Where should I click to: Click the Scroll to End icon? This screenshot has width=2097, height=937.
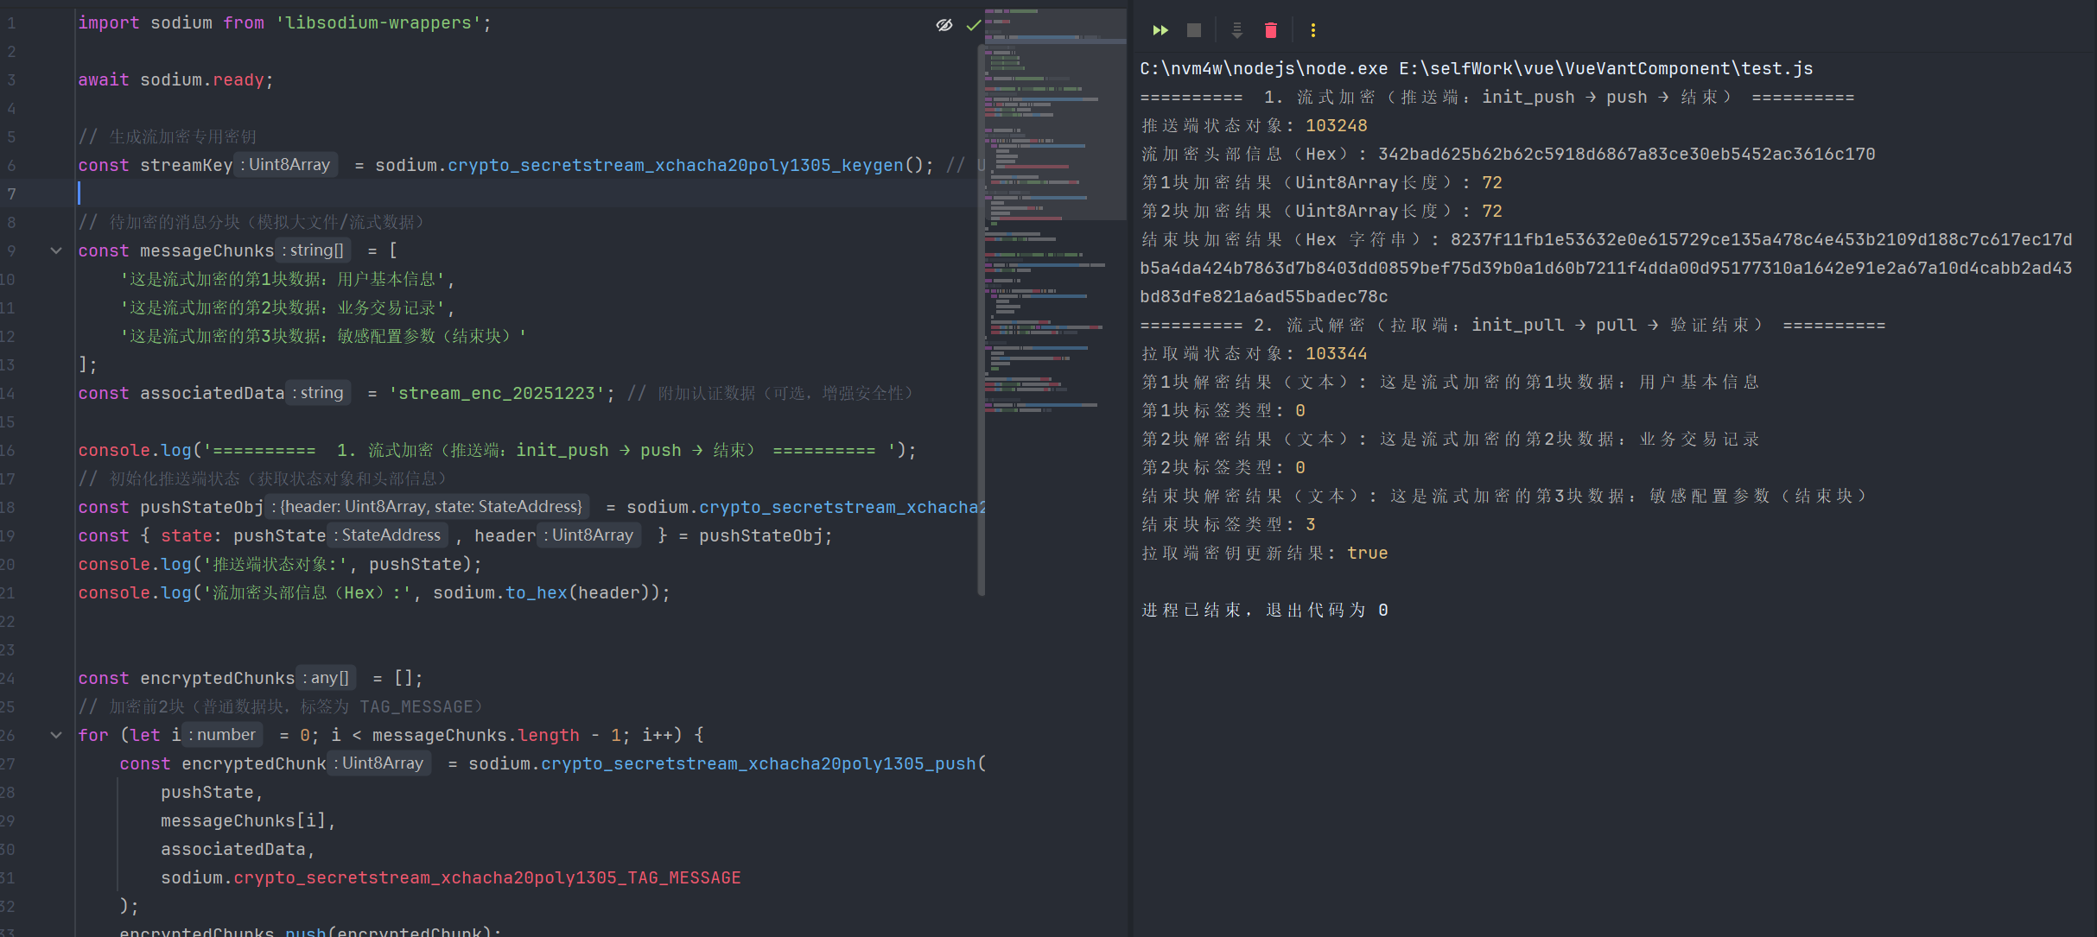click(1236, 30)
